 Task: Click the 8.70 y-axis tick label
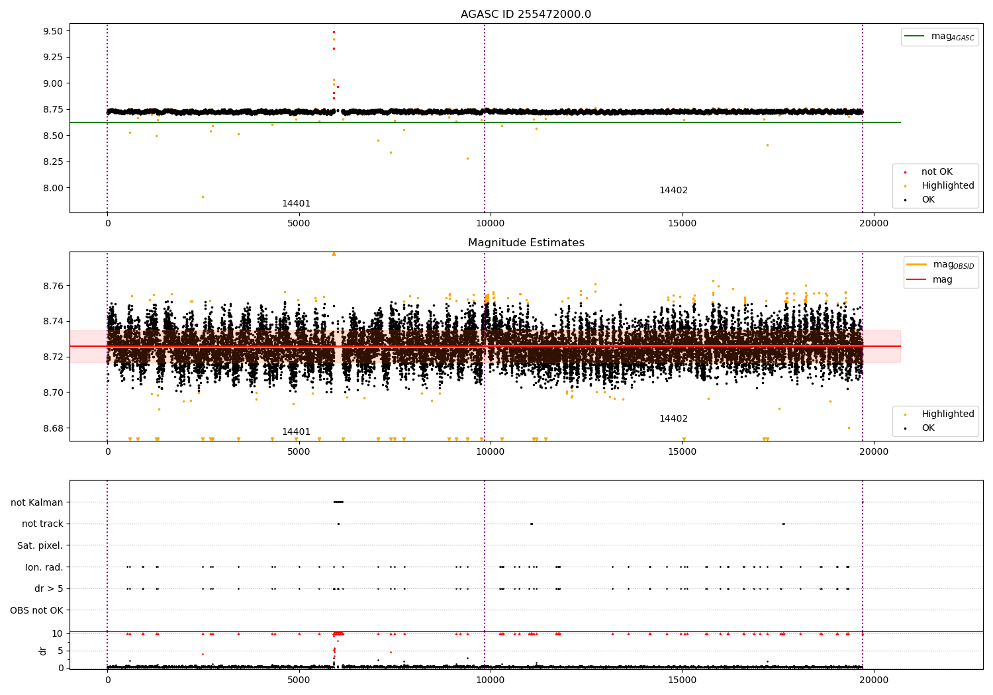pos(52,393)
